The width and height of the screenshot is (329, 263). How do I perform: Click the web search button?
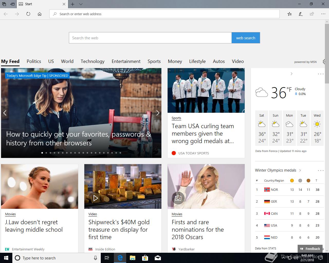[x=246, y=38]
